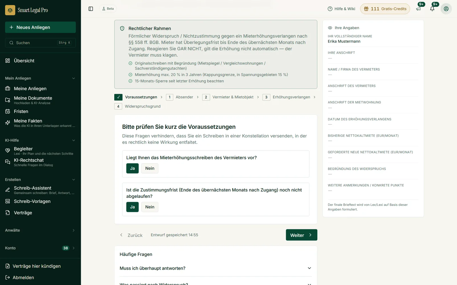Click the Smart Legal Pro scales logo
The width and height of the screenshot is (457, 285).
(x=10, y=10)
